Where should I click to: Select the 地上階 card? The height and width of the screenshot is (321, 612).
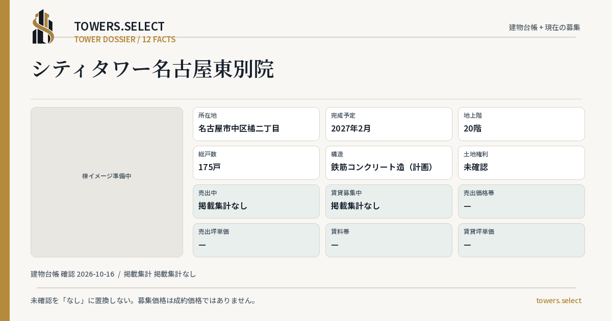[x=521, y=124]
